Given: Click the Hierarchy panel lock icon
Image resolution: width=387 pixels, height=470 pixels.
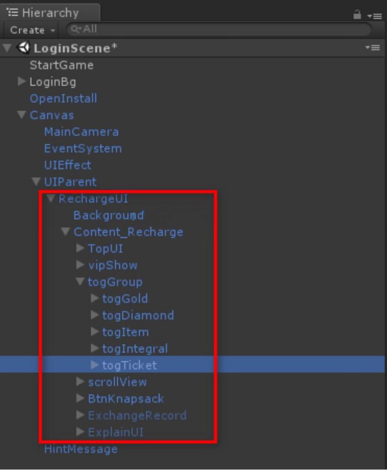Looking at the screenshot, I should (x=357, y=14).
